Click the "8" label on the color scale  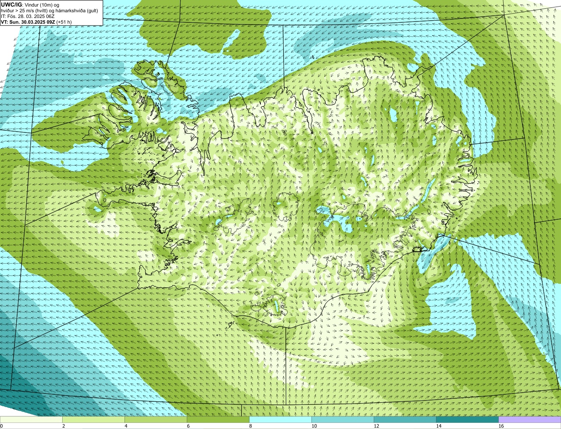[251, 426]
